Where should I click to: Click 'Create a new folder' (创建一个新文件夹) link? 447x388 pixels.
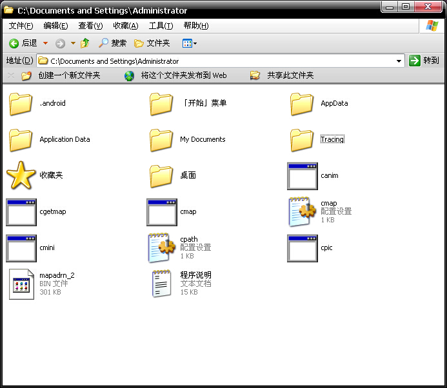(x=69, y=75)
